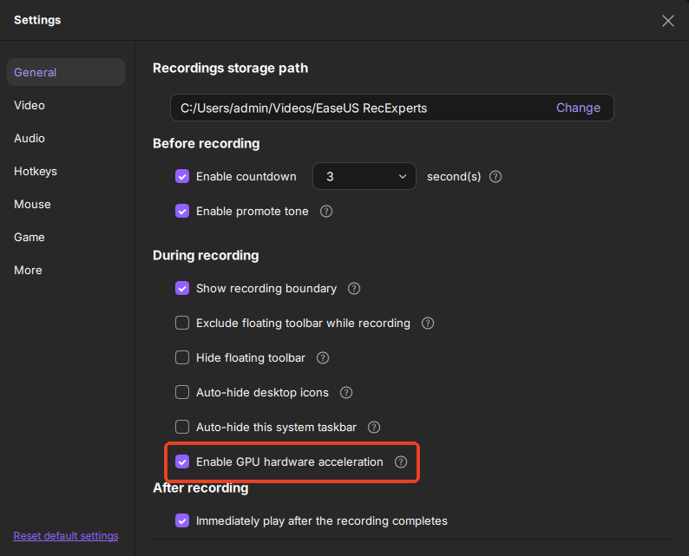The image size is (689, 556).
Task: Click help icon next to Hide floating toolbar
Action: pos(323,358)
